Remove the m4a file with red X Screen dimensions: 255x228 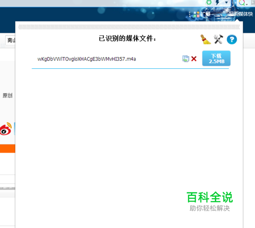194,59
